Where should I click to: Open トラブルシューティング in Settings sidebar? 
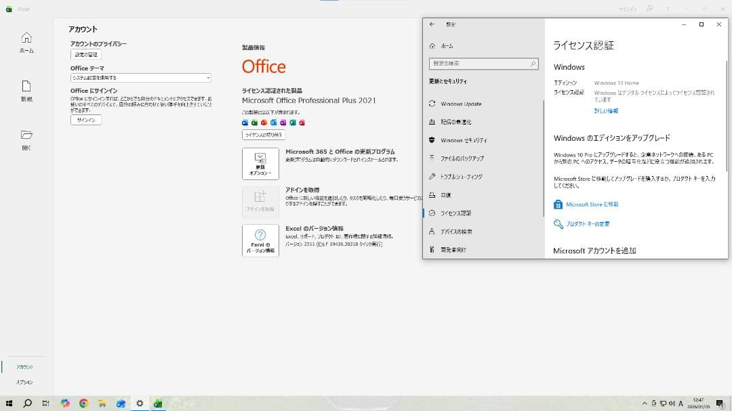click(461, 177)
